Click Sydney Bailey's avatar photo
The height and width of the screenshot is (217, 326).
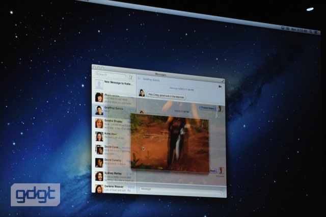click(99, 176)
